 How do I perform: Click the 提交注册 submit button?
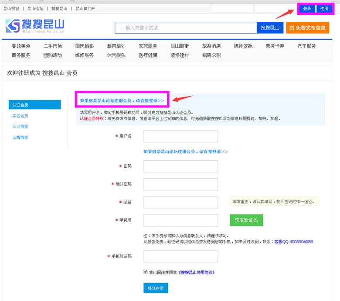point(156,288)
